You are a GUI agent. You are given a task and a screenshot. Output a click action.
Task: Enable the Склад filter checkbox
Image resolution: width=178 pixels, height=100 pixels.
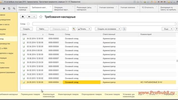28,24
